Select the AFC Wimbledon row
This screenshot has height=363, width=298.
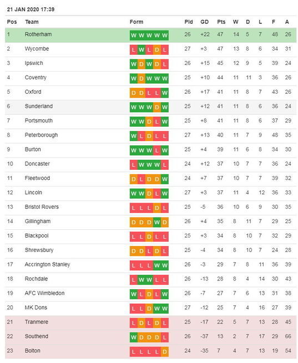tap(150, 294)
